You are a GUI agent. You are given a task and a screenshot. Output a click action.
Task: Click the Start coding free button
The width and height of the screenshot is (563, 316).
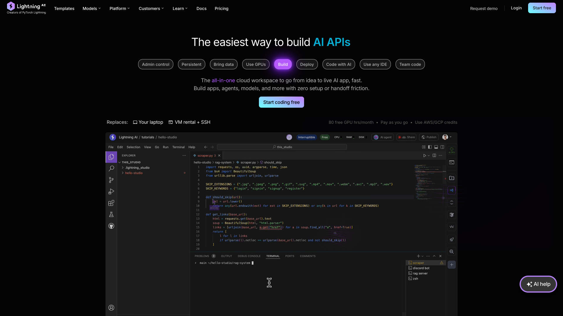(281, 102)
